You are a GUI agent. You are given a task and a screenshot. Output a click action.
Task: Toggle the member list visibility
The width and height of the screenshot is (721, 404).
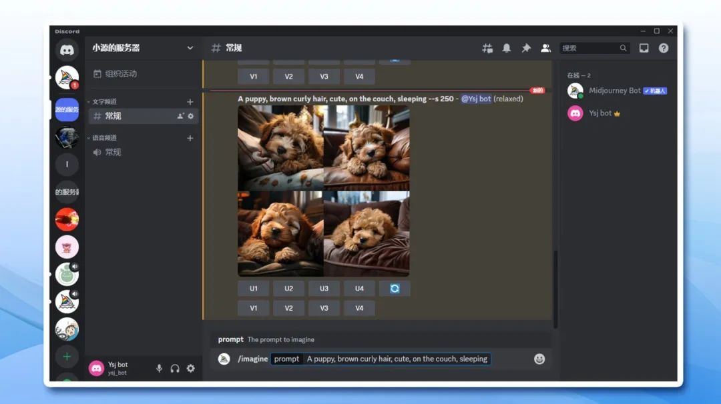(x=545, y=48)
